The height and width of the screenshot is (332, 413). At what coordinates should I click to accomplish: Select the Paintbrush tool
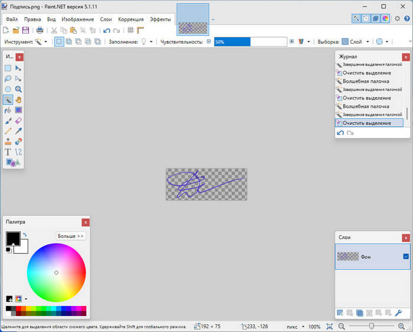point(8,120)
